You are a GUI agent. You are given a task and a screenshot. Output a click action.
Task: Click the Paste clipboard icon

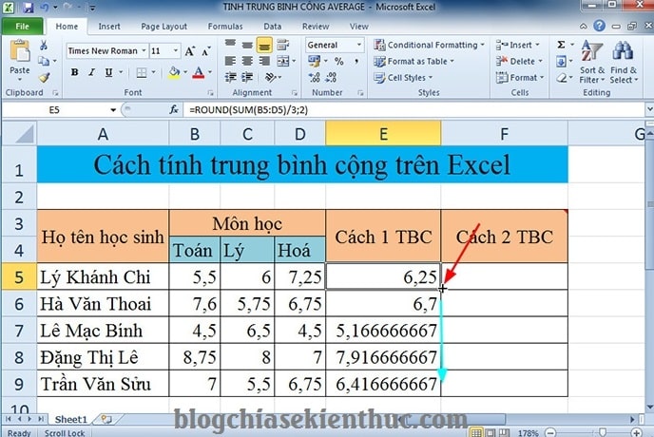(x=20, y=51)
